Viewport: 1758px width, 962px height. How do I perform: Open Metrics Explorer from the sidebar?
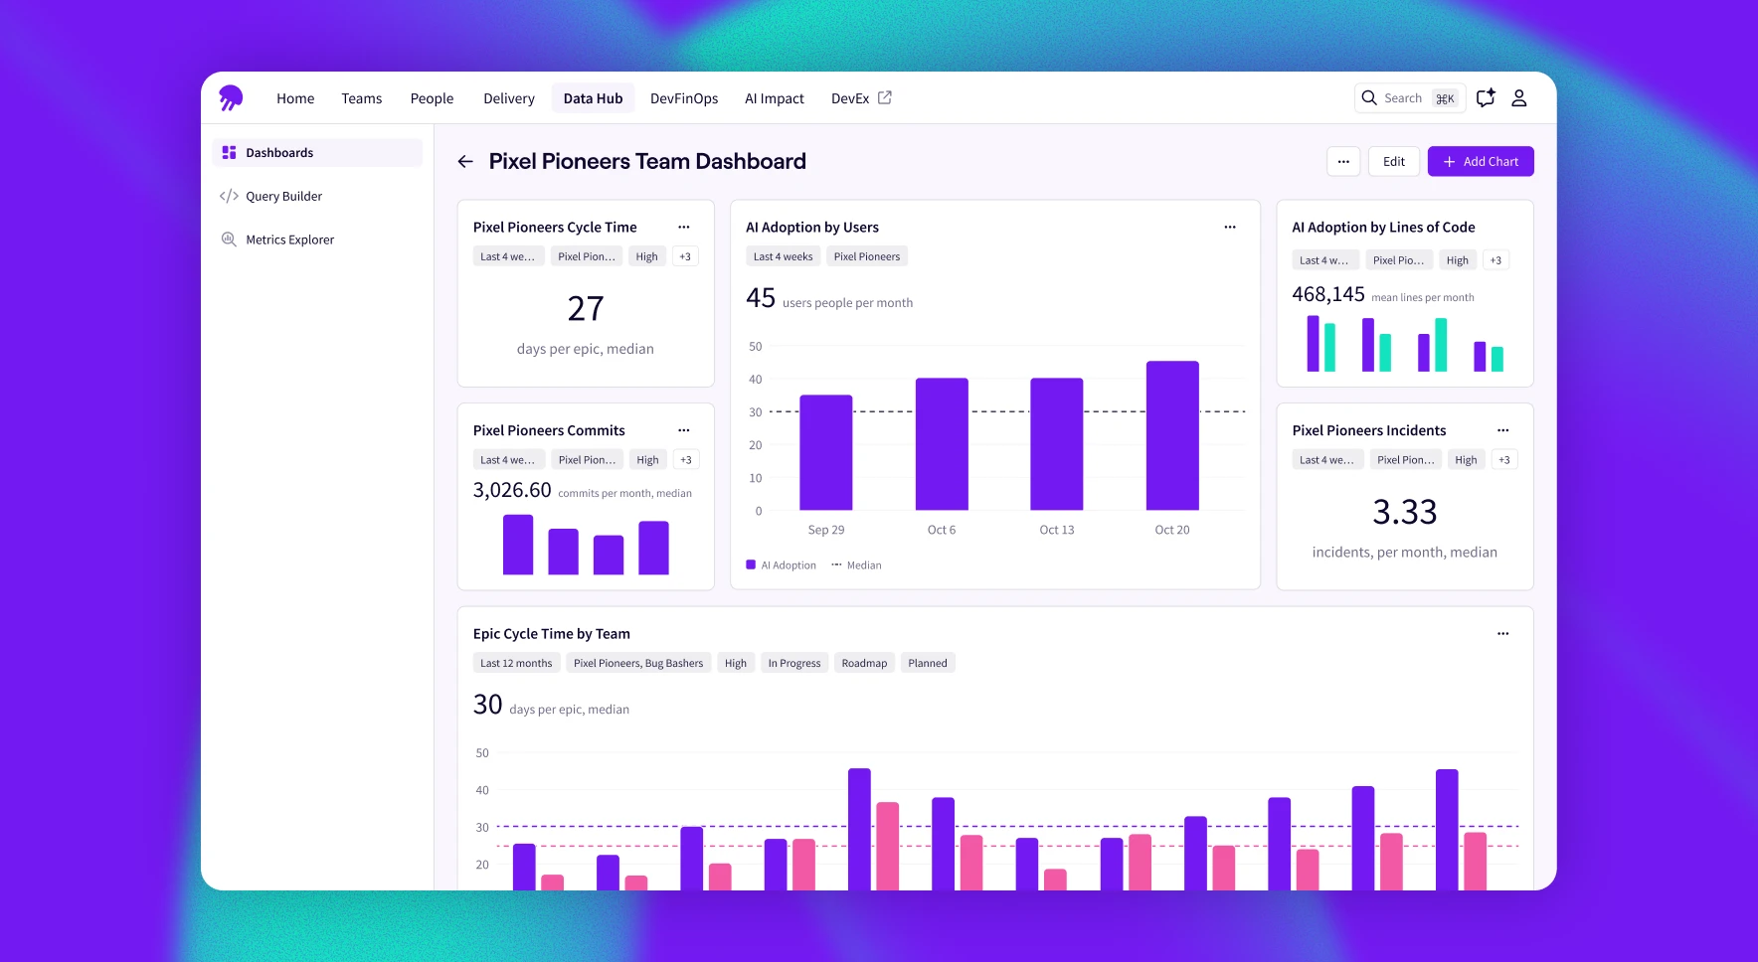pos(289,240)
